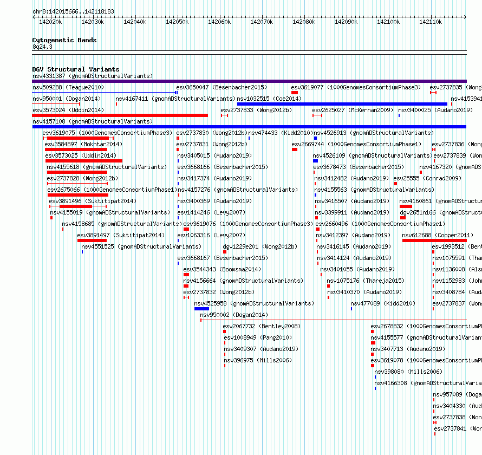Select the purple nsv4331387 variant bar
The width and height of the screenshot is (482, 455).
249,81
